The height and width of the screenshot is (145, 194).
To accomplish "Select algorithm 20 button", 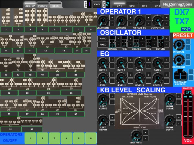I will (x=58, y=75).
